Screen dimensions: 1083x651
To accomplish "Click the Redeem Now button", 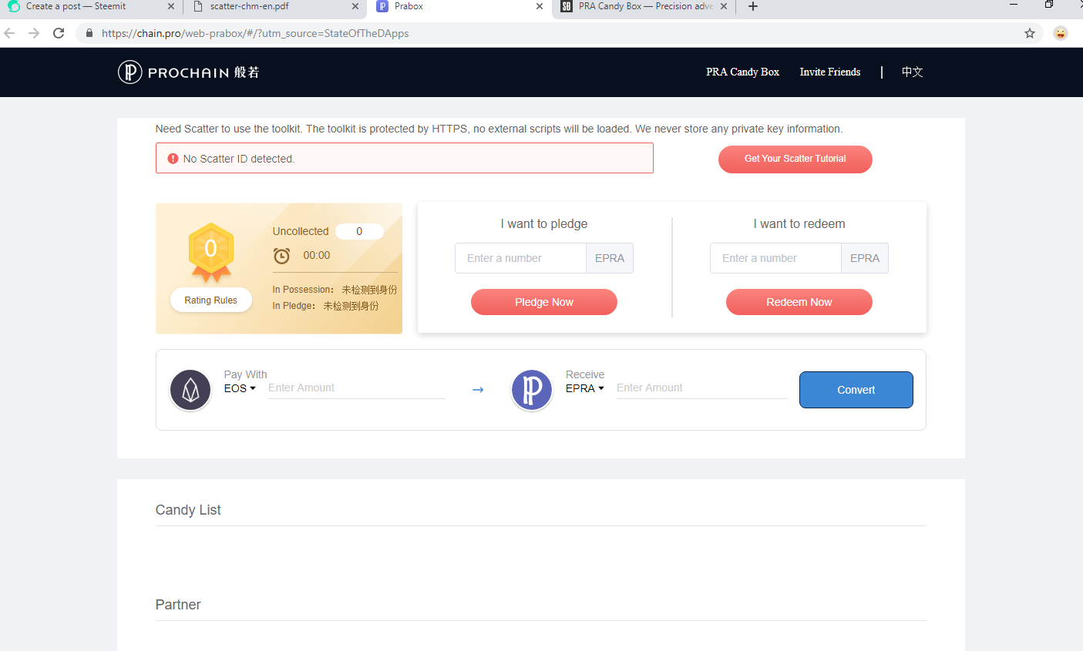I will pyautogui.click(x=799, y=302).
